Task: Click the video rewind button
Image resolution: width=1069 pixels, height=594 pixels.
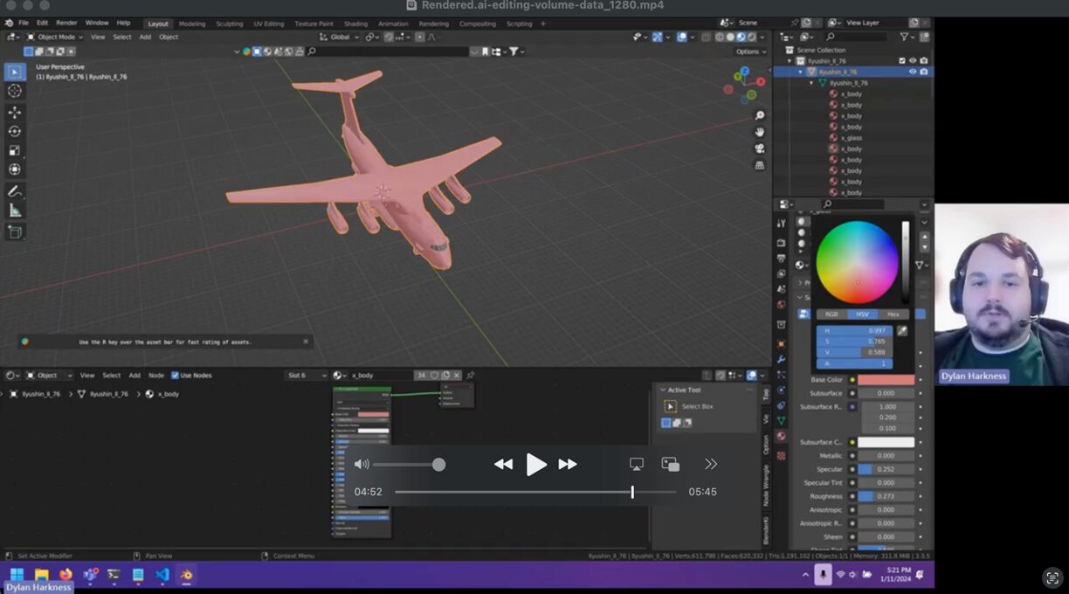Action: (x=503, y=465)
